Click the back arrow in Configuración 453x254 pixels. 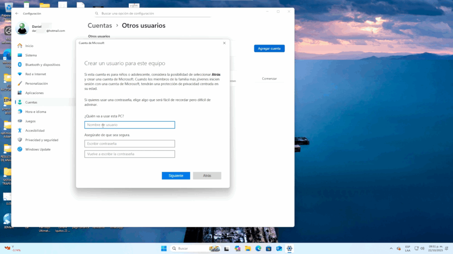pos(17,14)
